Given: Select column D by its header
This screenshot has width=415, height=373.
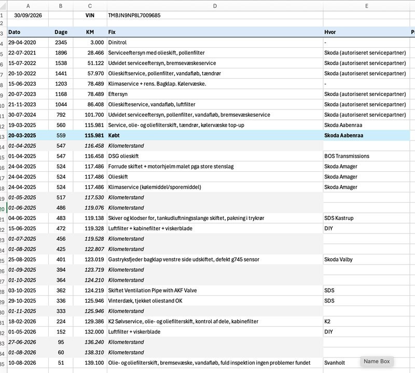Looking at the screenshot, I should (215, 6).
